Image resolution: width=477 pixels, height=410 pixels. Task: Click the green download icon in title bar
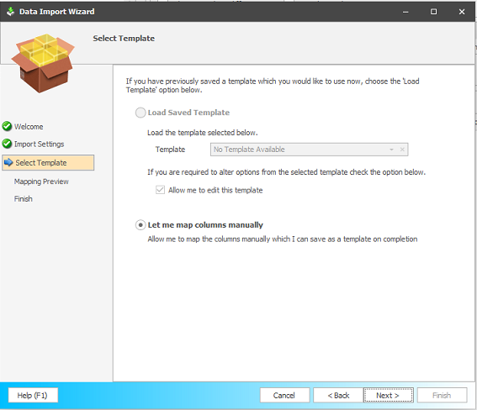point(11,12)
